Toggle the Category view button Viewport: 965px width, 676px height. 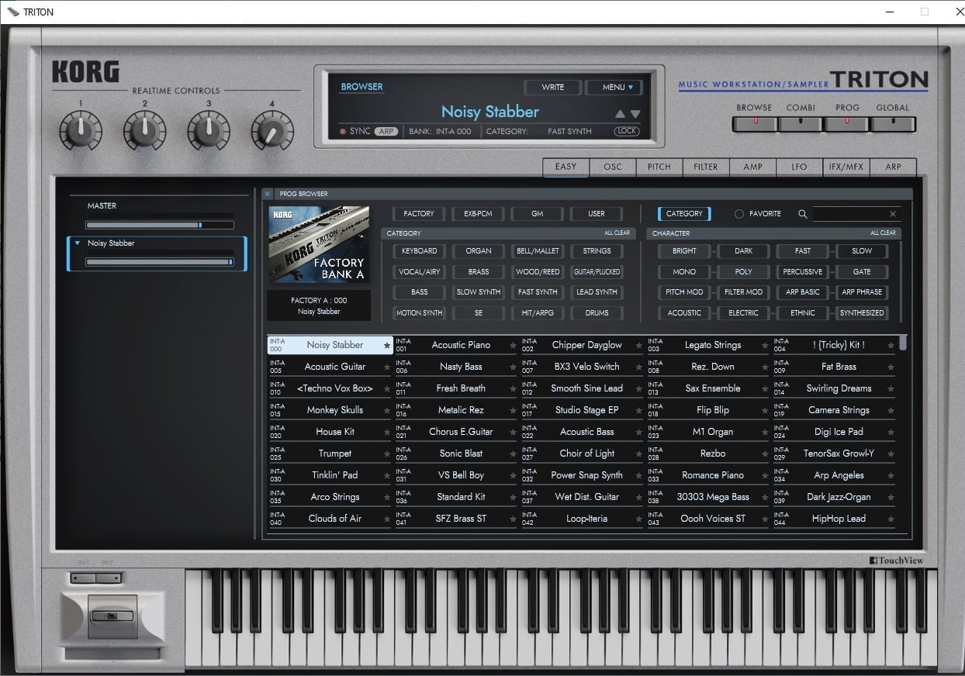tap(684, 214)
